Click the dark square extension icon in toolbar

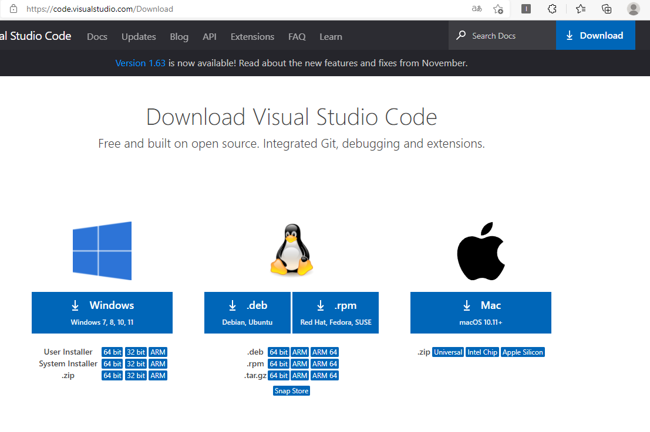click(x=526, y=9)
